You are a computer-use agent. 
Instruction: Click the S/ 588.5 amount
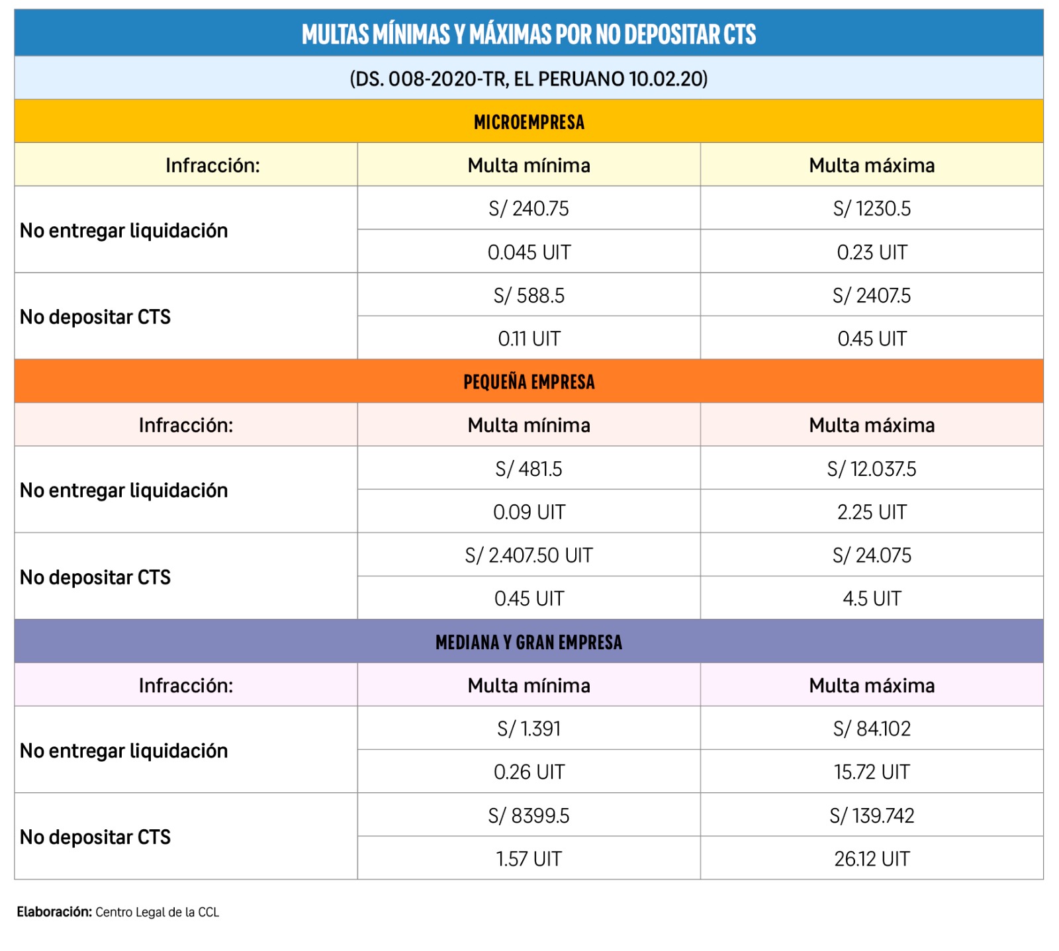coord(529,295)
